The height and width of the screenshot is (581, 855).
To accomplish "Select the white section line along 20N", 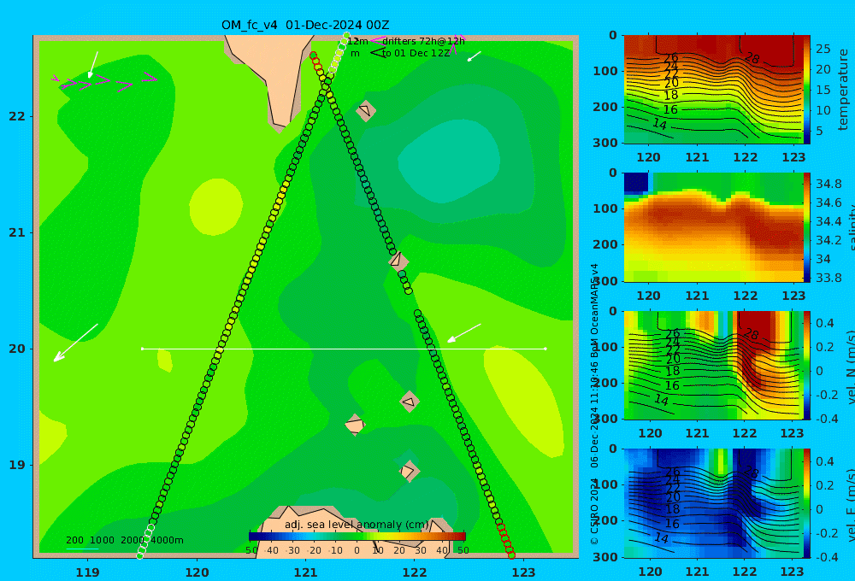I will point(344,349).
